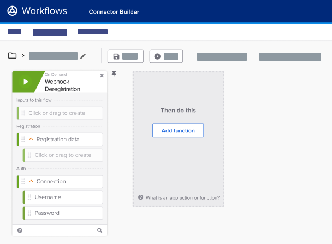332x244 pixels.
Task: Click the pencil icon to rename flow
Action: click(83, 56)
